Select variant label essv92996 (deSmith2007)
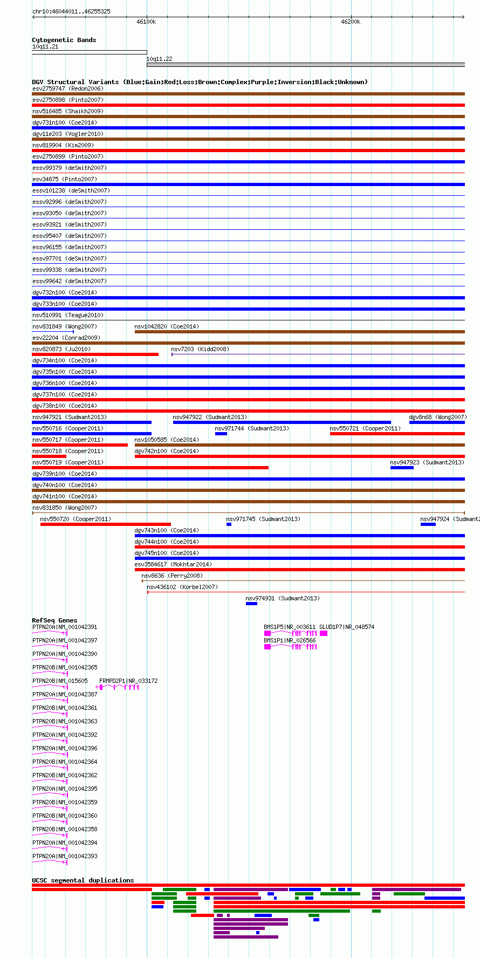The height and width of the screenshot is (958, 480). (x=70, y=202)
